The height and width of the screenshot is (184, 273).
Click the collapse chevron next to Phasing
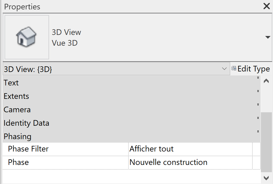(x=258, y=131)
